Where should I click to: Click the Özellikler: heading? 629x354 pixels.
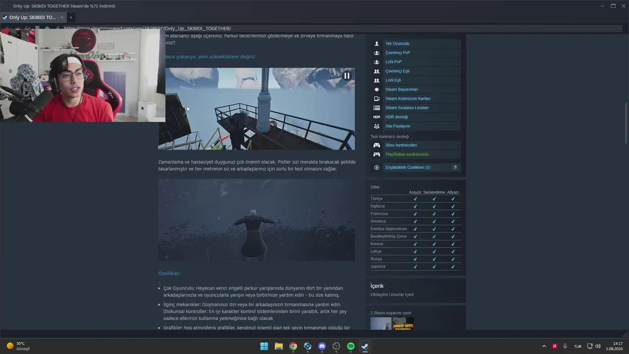tap(170, 273)
